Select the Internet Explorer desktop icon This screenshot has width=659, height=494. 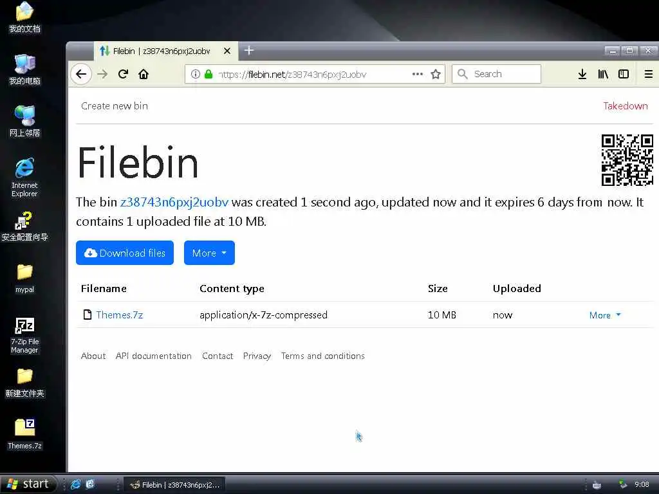24,178
